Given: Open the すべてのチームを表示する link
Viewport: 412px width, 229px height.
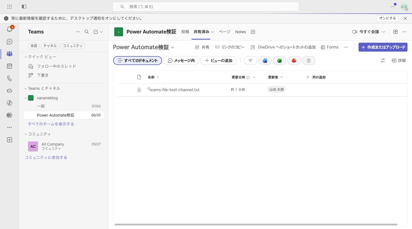Looking at the screenshot, I should pos(51,124).
